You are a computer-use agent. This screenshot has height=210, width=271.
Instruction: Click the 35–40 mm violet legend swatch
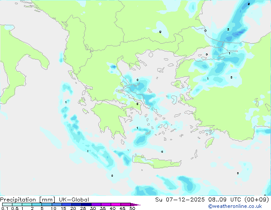pyautogui.click(x=106, y=204)
